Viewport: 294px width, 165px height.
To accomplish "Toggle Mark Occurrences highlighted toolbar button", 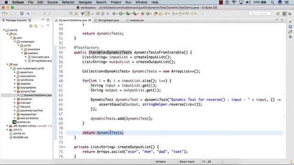I will tap(88, 13).
